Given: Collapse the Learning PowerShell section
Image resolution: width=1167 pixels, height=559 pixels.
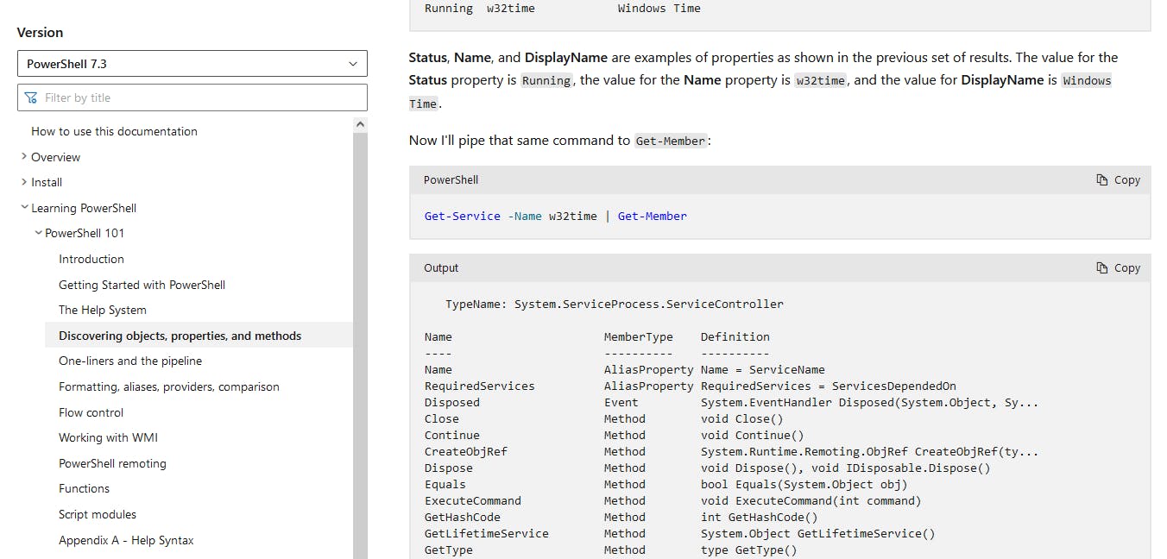Looking at the screenshot, I should [83, 208].
